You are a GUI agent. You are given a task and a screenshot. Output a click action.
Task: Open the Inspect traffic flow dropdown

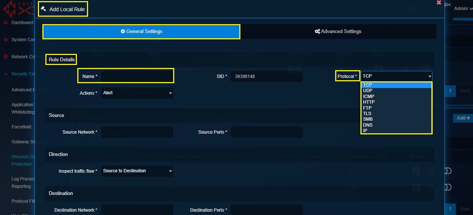[x=137, y=171]
